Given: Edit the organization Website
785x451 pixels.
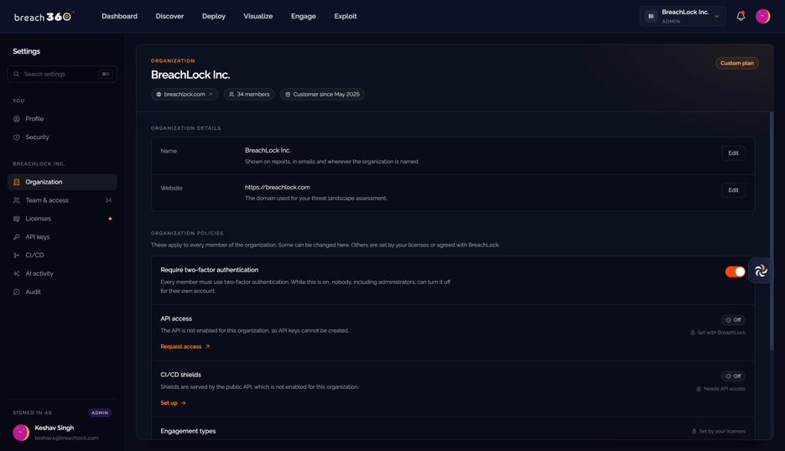Looking at the screenshot, I should tap(733, 190).
